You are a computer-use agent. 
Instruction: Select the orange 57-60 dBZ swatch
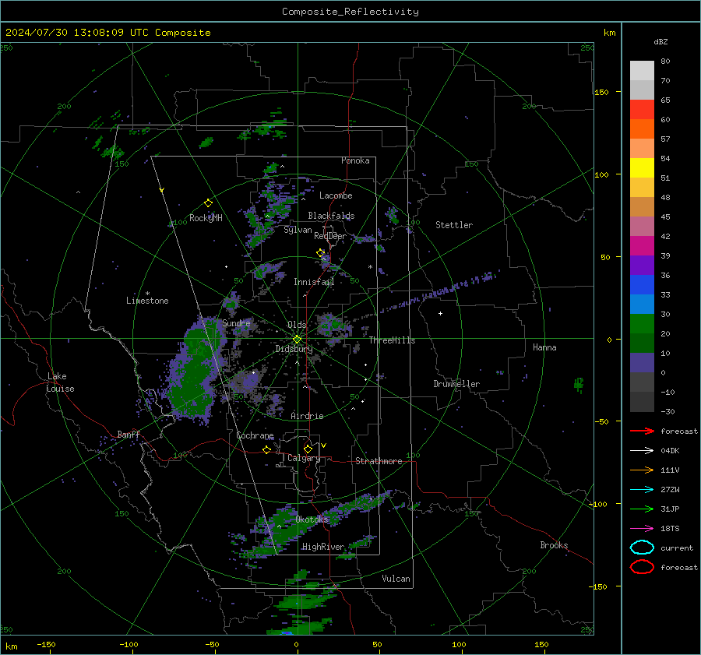click(642, 129)
